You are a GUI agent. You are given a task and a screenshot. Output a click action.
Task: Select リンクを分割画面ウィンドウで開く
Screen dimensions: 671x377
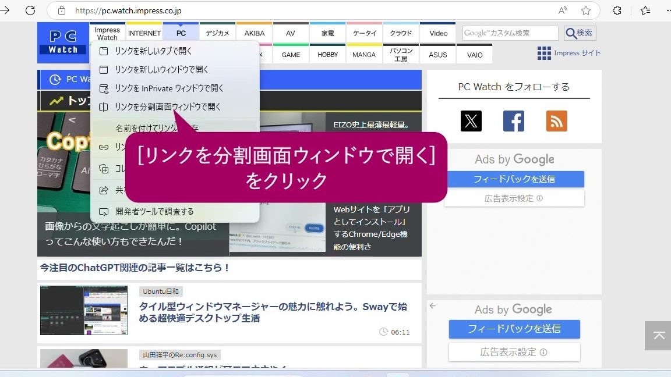[175, 107]
